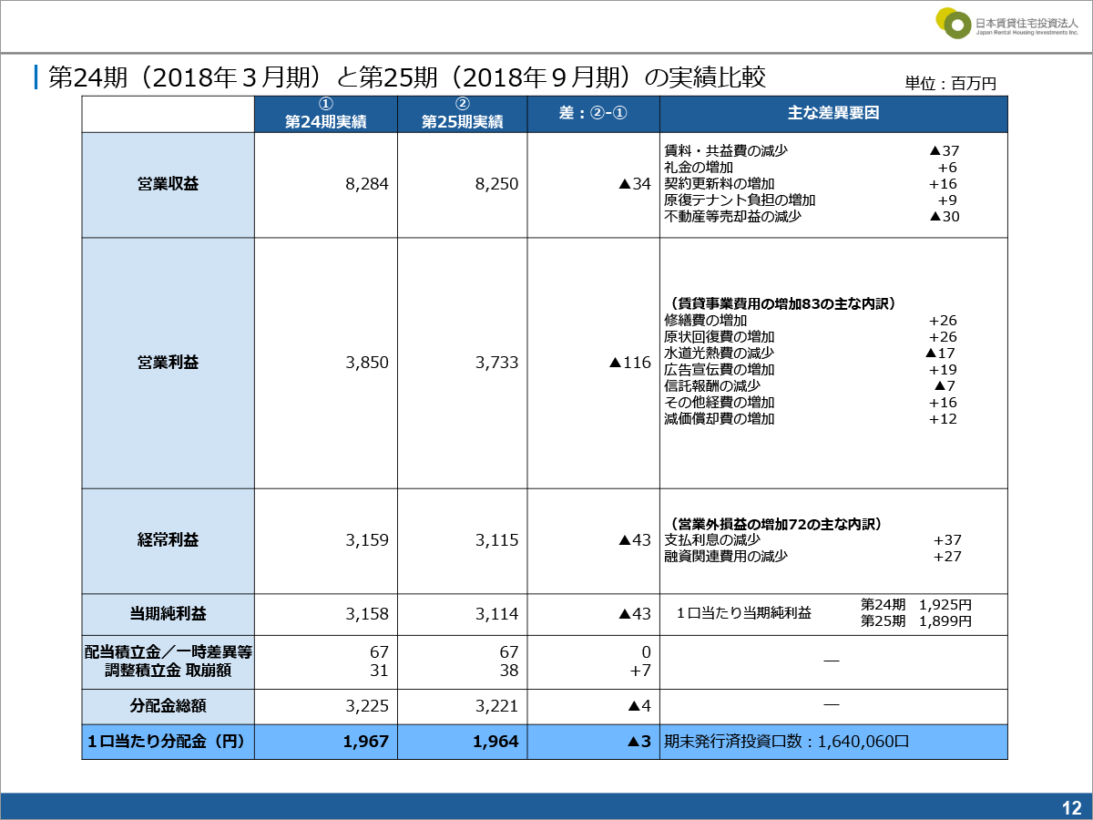Click the 主な差異要因 column header
This screenshot has height=820, width=1093.
(833, 114)
